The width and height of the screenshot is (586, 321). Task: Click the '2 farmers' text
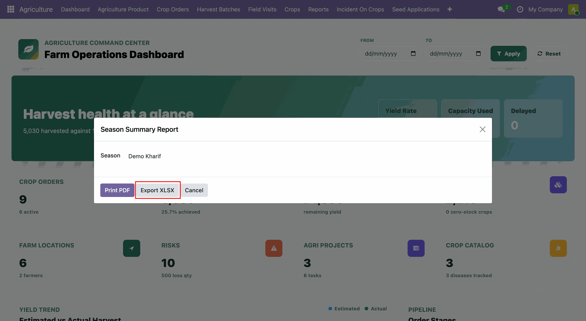tap(31, 275)
